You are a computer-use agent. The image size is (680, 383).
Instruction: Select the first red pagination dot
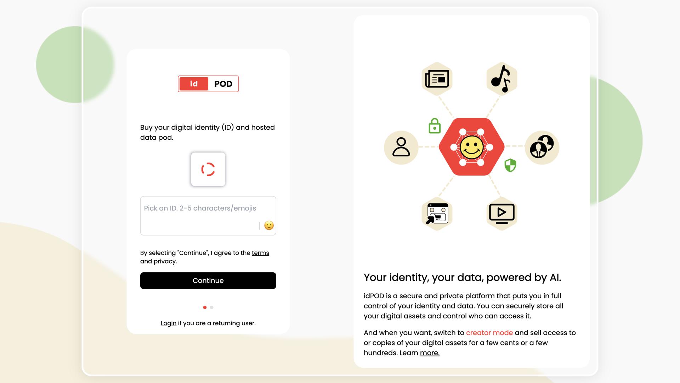205,307
